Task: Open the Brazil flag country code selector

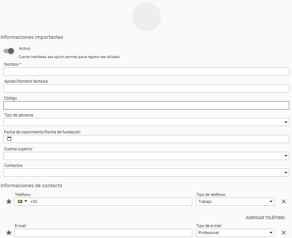Action: coord(22,201)
